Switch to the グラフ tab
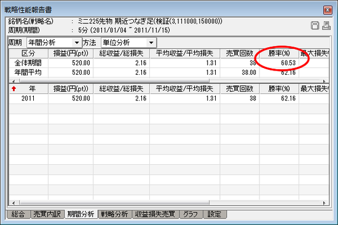This screenshot has width=338, height=225. point(191,214)
